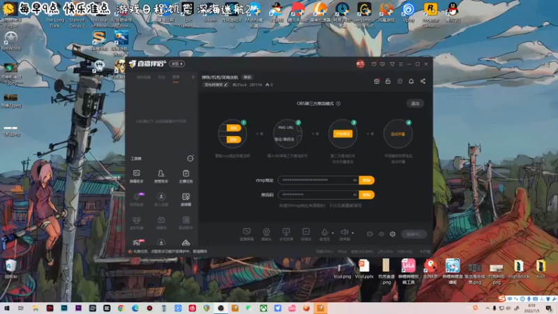Open the 弹幕助手 tool in toolbox
The height and width of the screenshot is (314, 558).
pos(136,177)
